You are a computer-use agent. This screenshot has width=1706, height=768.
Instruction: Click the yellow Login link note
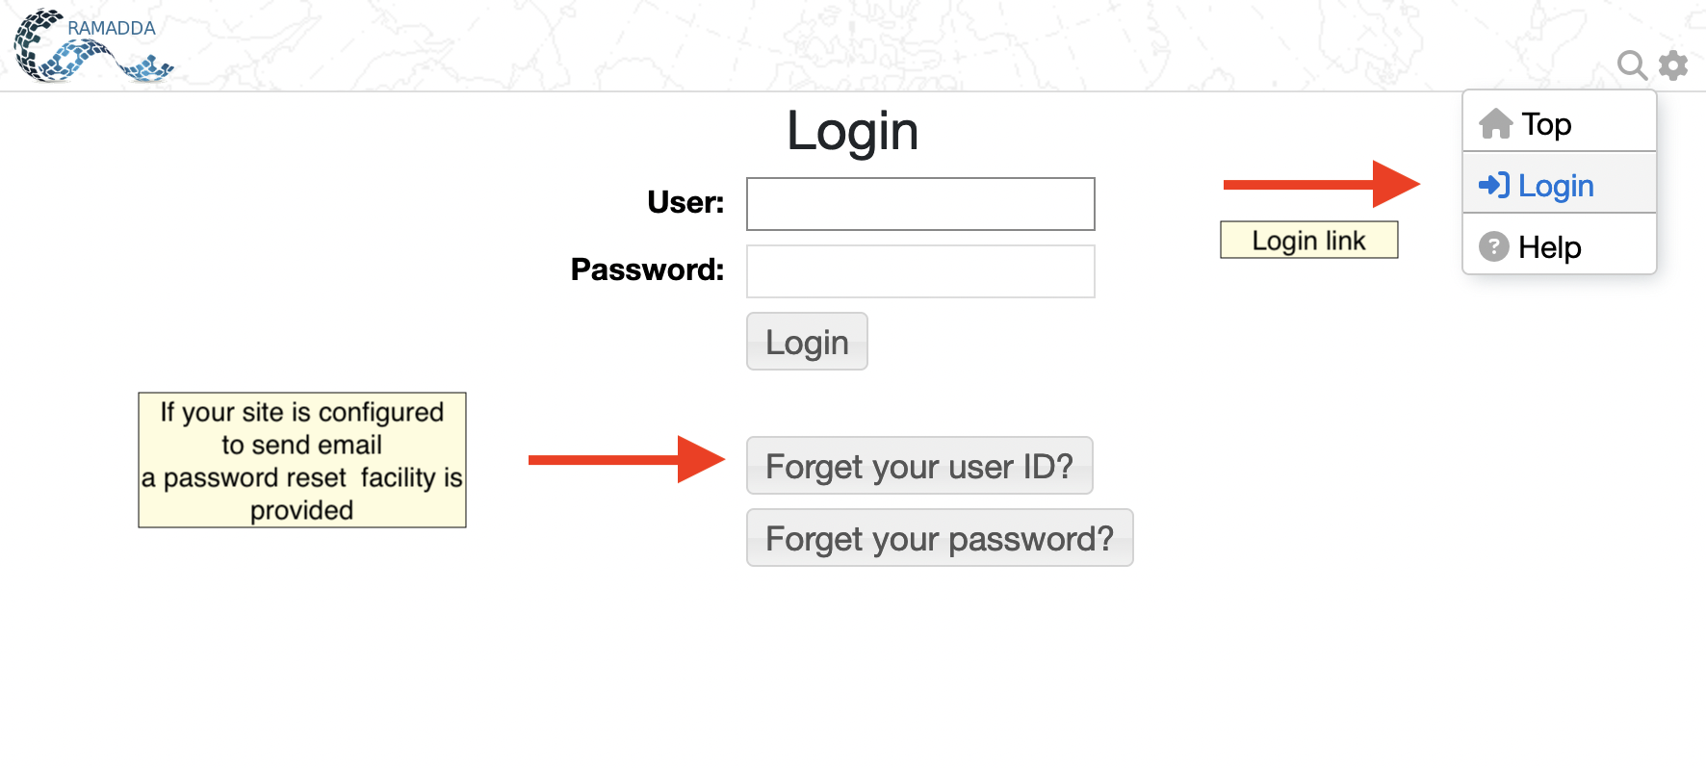point(1308,241)
